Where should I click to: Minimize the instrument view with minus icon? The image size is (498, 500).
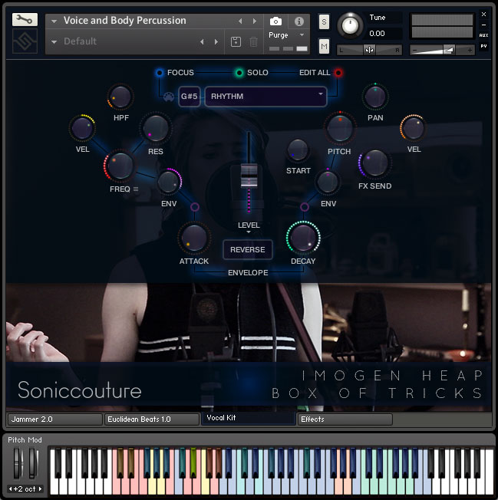(x=483, y=25)
